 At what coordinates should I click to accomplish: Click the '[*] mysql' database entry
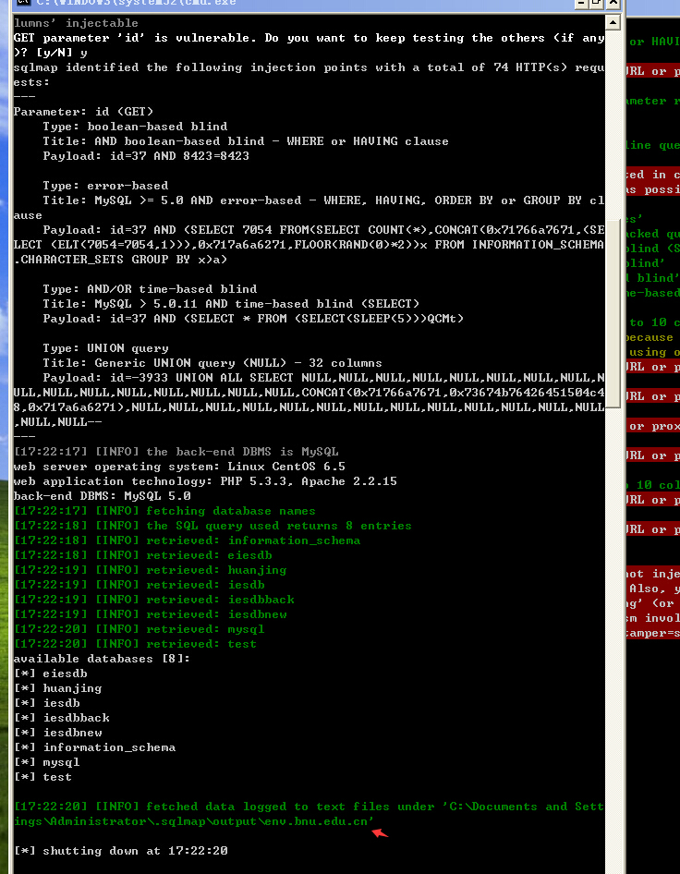[47, 762]
